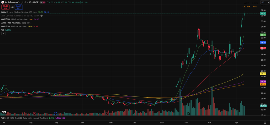This screenshot has width=270, height=125.
Task: Click the February earnings 'E' marker
Action: click(x=189, y=113)
